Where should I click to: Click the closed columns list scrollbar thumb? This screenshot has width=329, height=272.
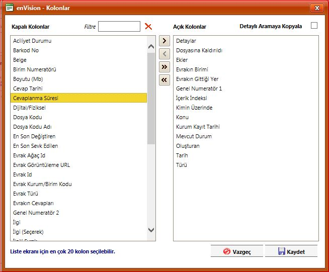151,99
